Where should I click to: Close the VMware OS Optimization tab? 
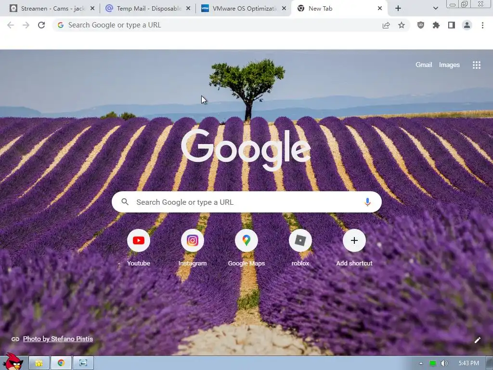click(x=284, y=9)
